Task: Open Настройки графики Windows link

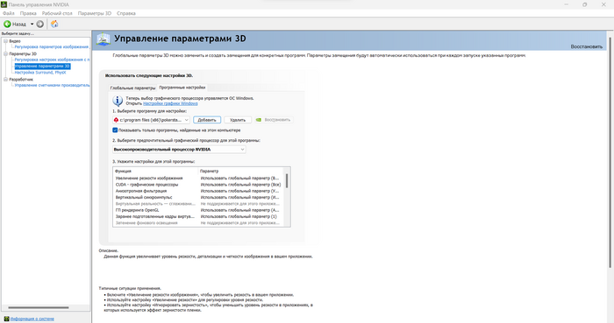Action: pyautogui.click(x=170, y=103)
